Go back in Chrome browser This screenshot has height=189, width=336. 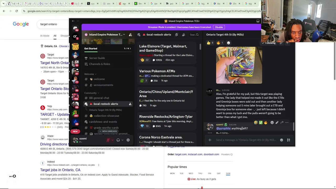[4, 11]
